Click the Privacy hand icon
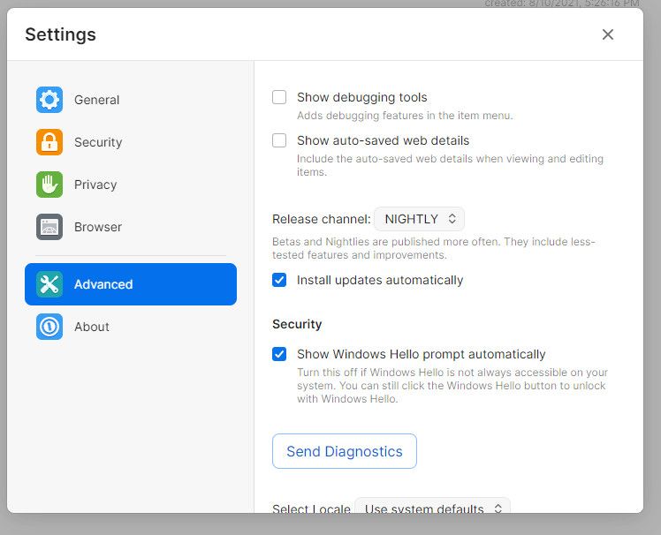This screenshot has height=535, width=661. point(49,185)
